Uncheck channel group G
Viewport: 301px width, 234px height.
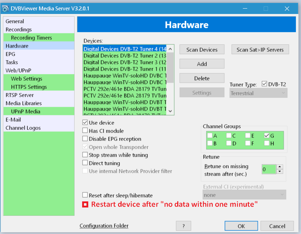point(267,136)
